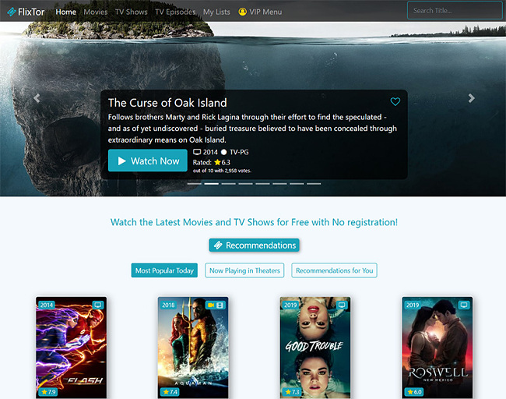Click 2019 year badge on Roswell
The width and height of the screenshot is (506, 399).
pos(413,305)
